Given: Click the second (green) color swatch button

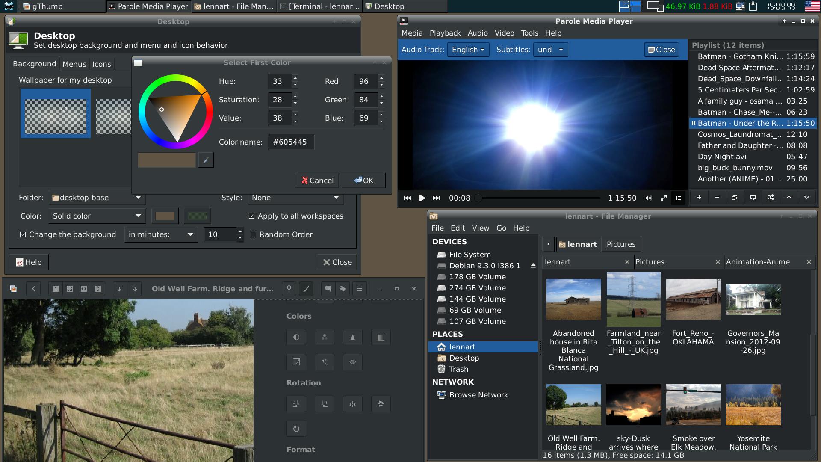Looking at the screenshot, I should tap(198, 216).
